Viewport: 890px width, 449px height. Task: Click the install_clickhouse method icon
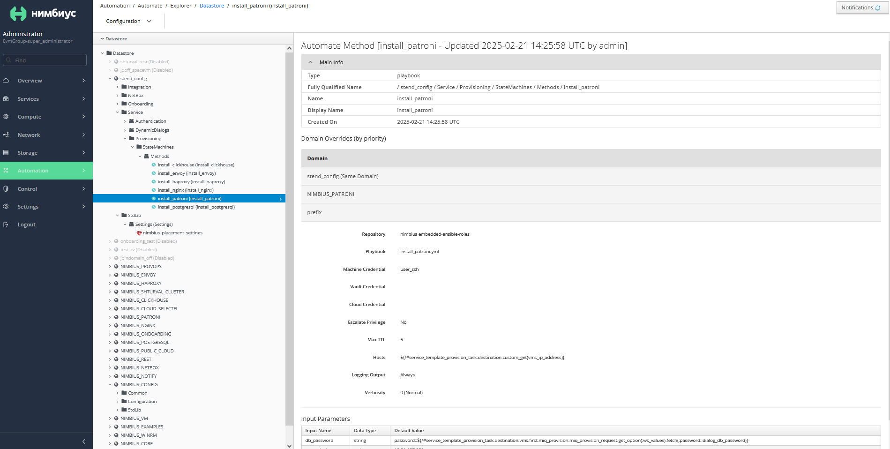click(154, 165)
